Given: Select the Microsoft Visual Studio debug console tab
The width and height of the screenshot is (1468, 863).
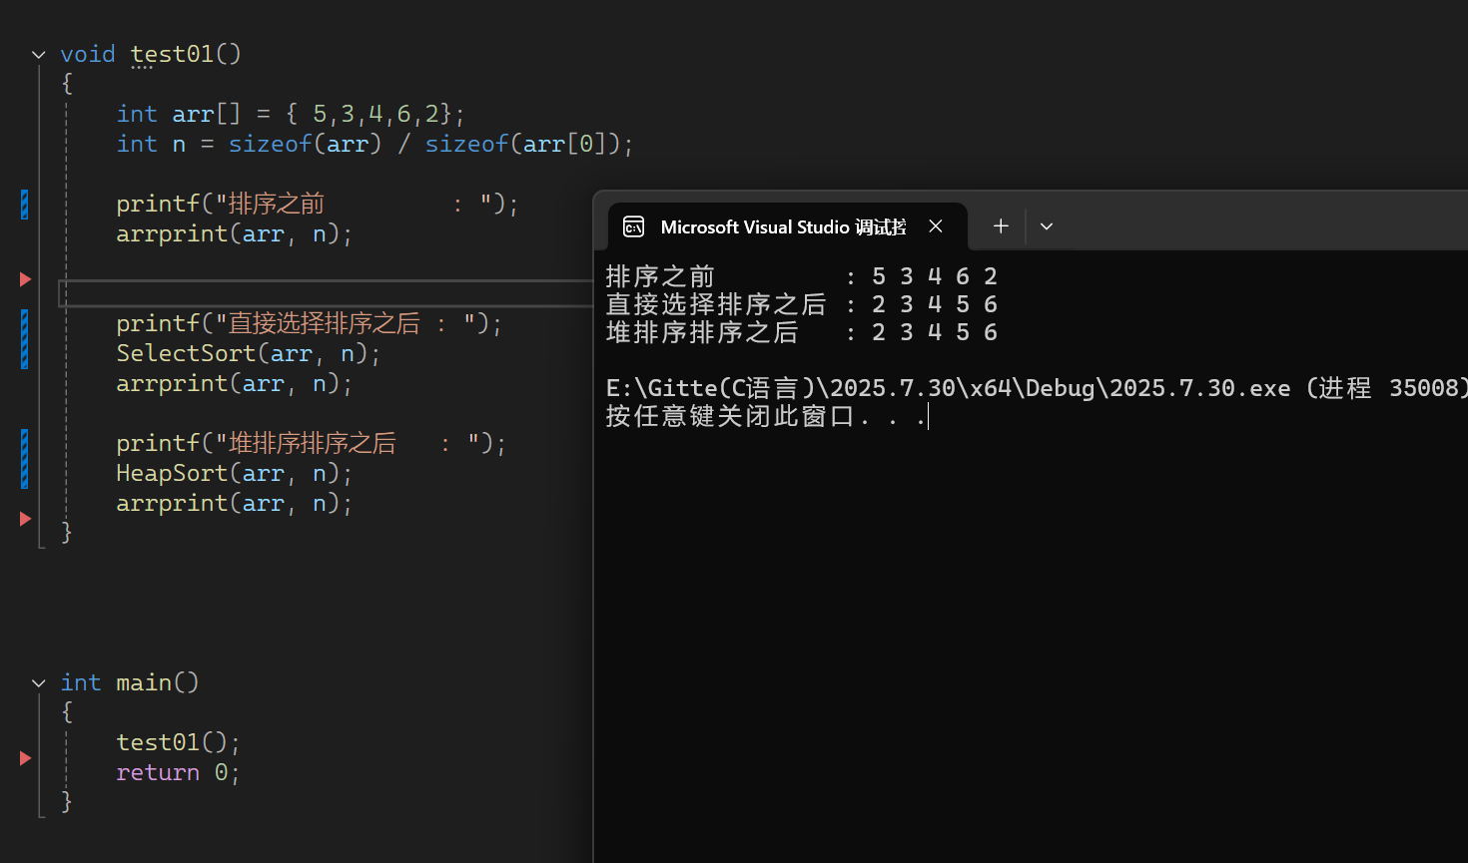Looking at the screenshot, I should coord(787,226).
